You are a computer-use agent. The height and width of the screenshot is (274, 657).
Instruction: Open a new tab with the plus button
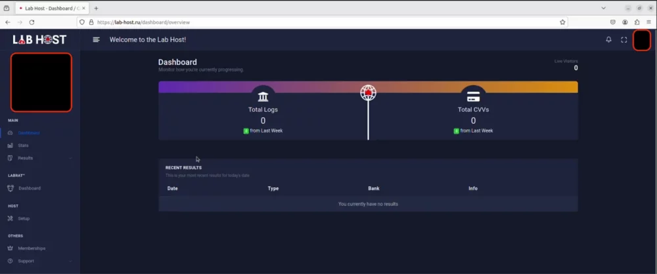(96, 9)
